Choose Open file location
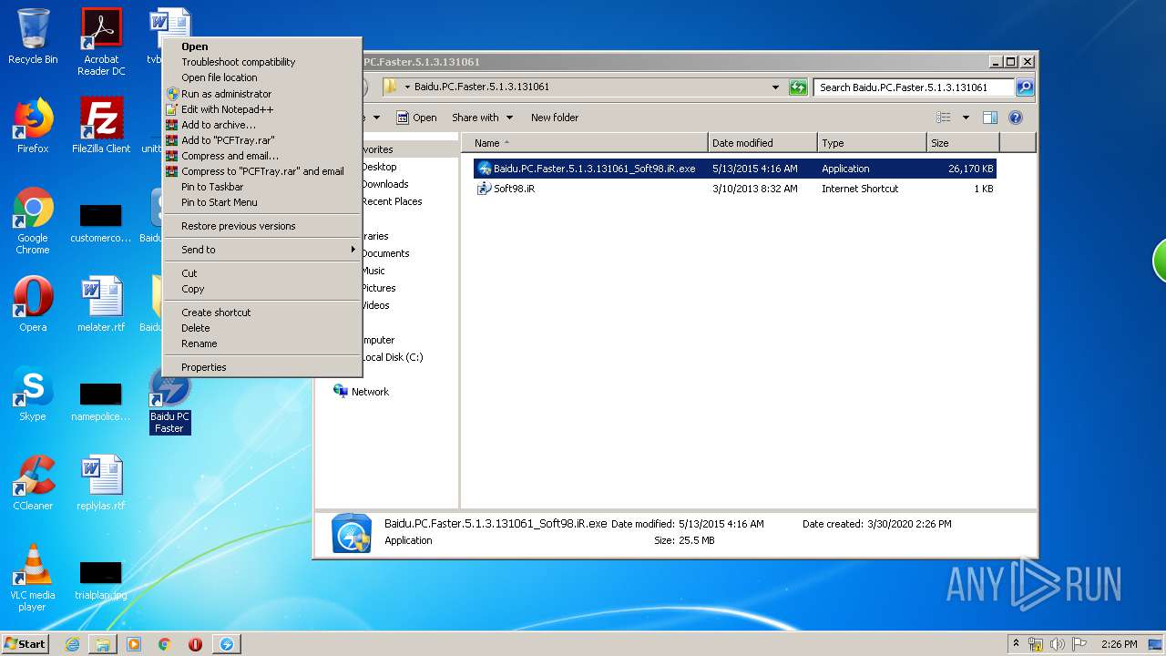This screenshot has width=1166, height=656. (x=262, y=77)
